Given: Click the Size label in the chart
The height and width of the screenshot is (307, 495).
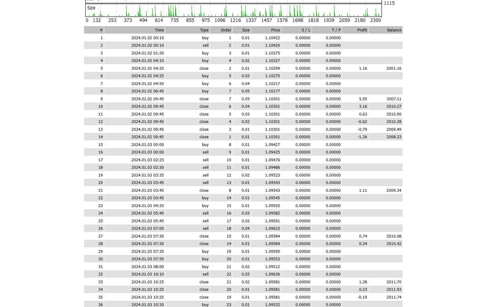Looking at the screenshot, I should coord(91,8).
